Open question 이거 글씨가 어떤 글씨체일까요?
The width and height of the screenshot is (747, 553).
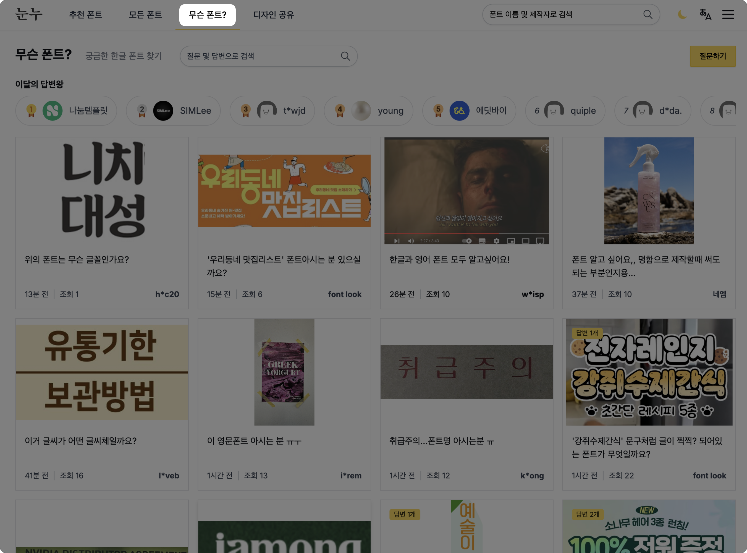click(x=81, y=441)
